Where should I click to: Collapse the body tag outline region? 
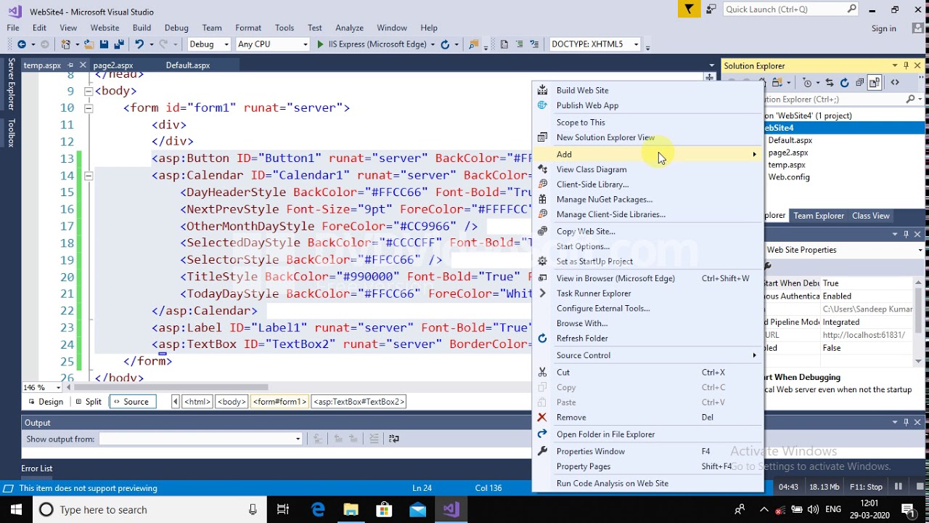tap(88, 91)
